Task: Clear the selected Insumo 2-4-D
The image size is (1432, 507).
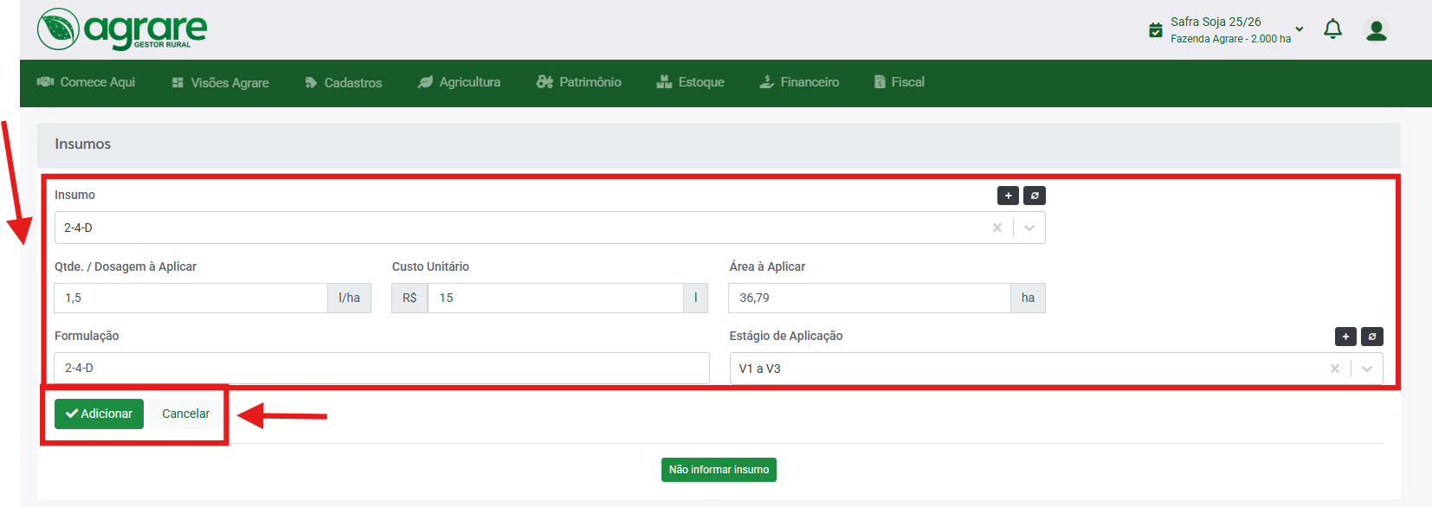Action: 997,228
